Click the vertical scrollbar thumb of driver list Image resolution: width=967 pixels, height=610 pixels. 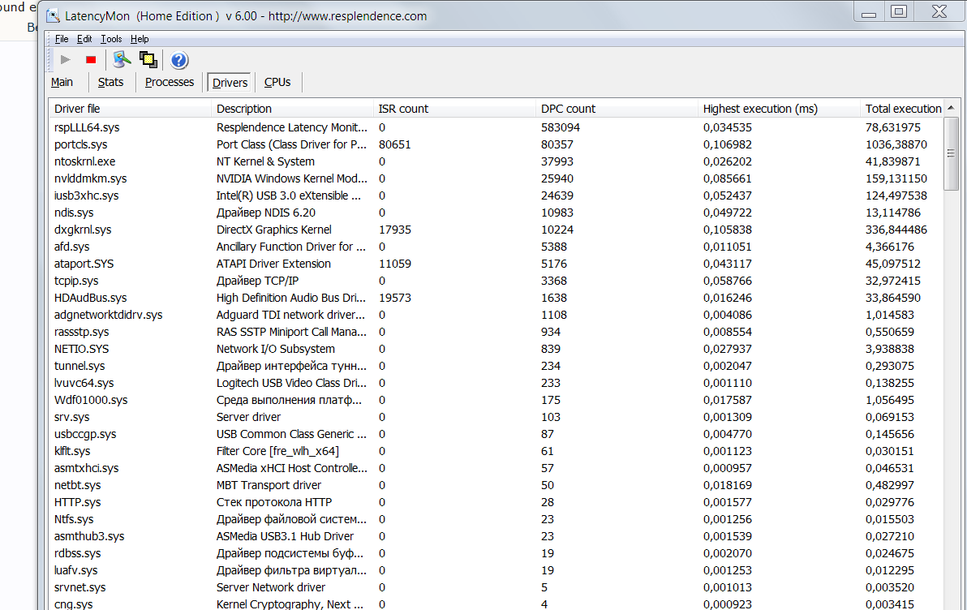(x=951, y=153)
